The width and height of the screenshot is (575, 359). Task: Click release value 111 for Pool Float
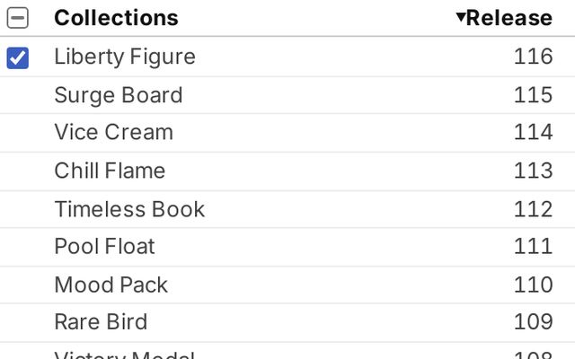(x=533, y=246)
